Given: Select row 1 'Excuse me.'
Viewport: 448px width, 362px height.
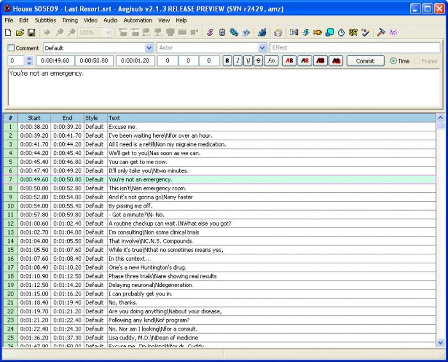Looking at the screenshot, I should [220, 127].
